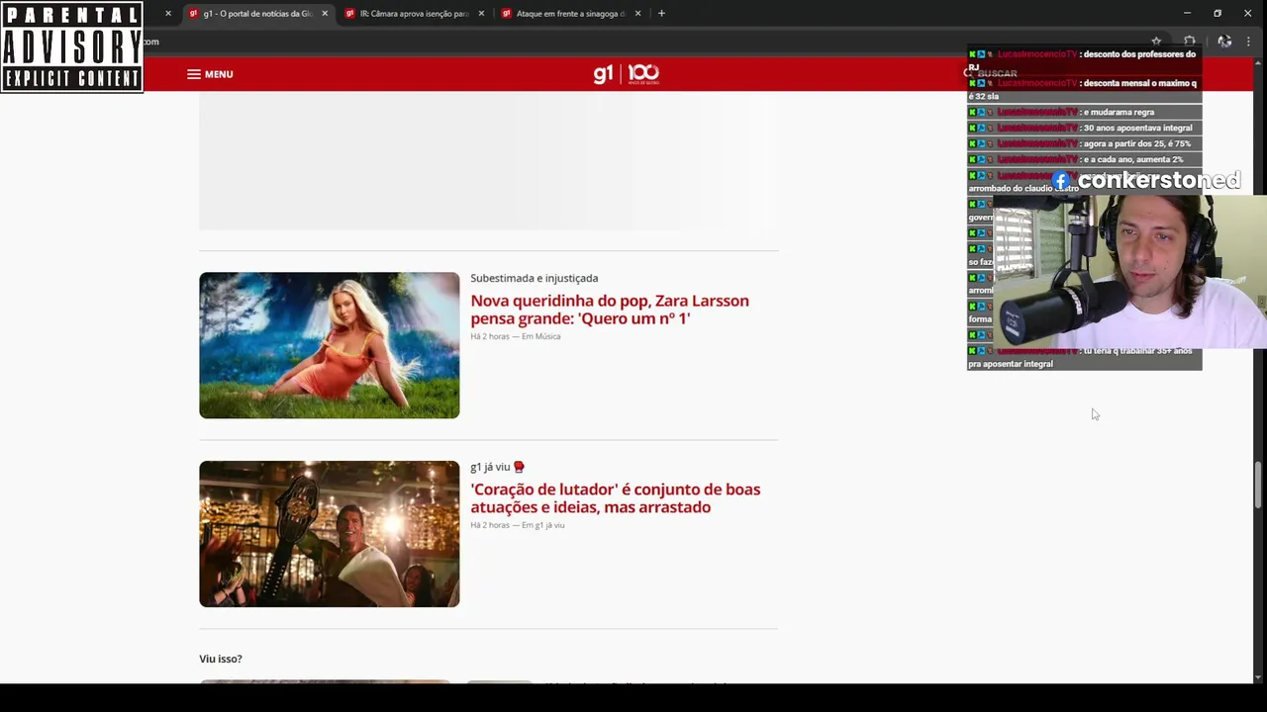Click the 'Viu isso?' section heading
Screen dimensions: 1267x712
[221, 659]
